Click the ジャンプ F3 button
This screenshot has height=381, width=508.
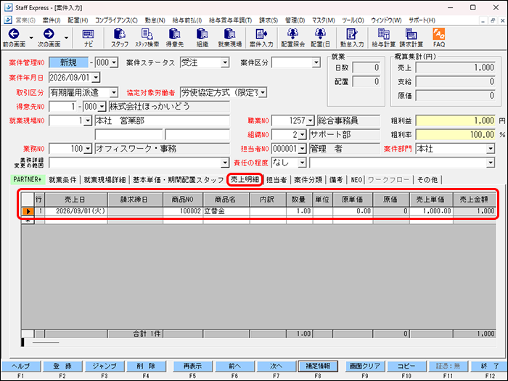coord(105,366)
